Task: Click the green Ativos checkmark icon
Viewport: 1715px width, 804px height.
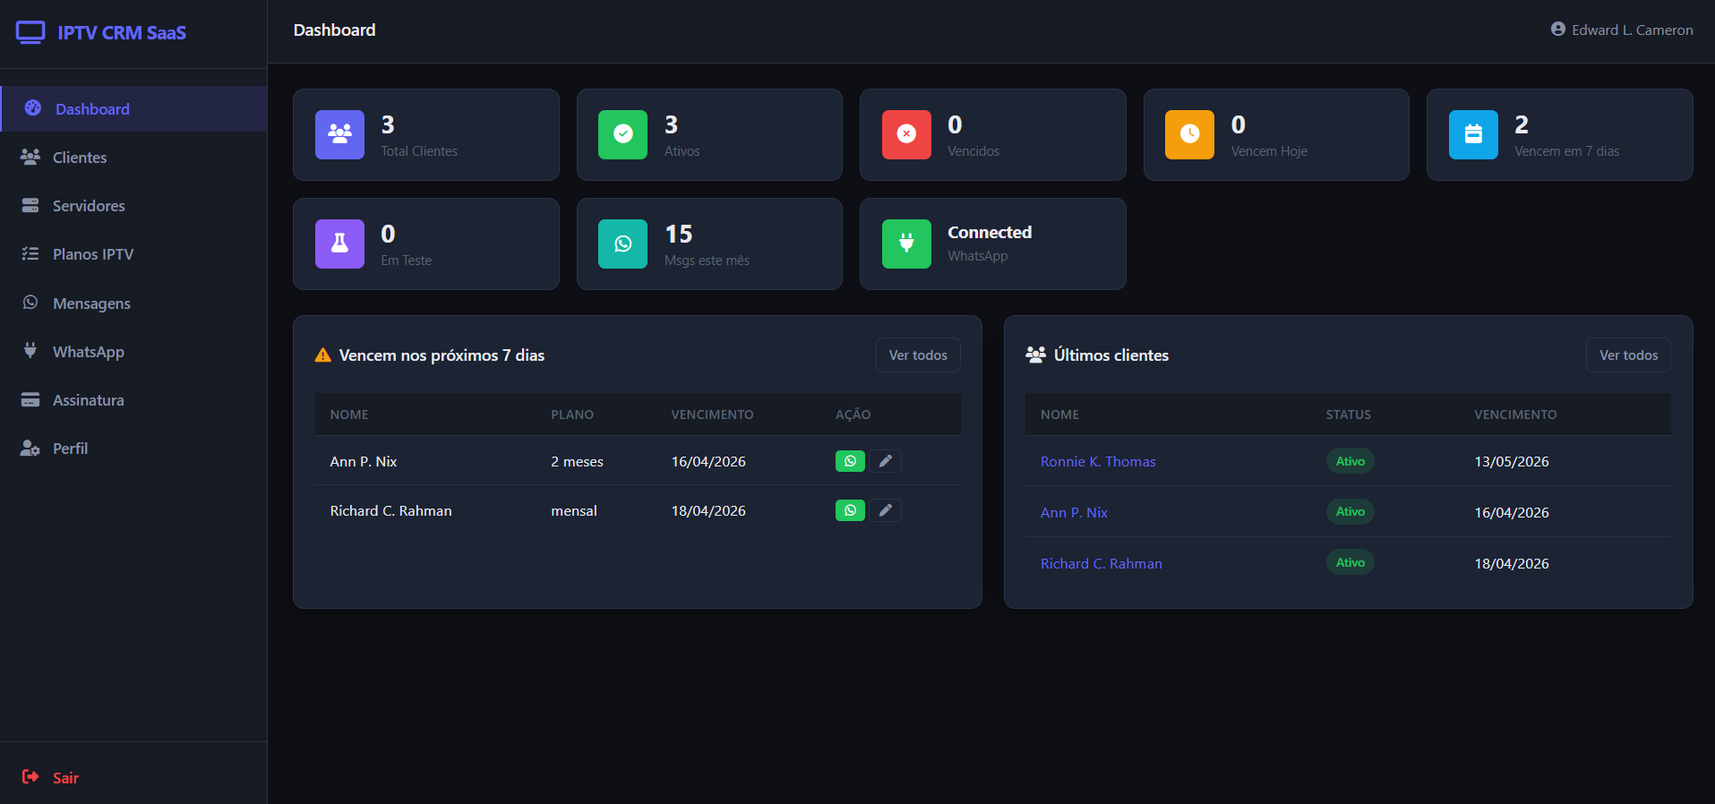Action: click(x=622, y=134)
